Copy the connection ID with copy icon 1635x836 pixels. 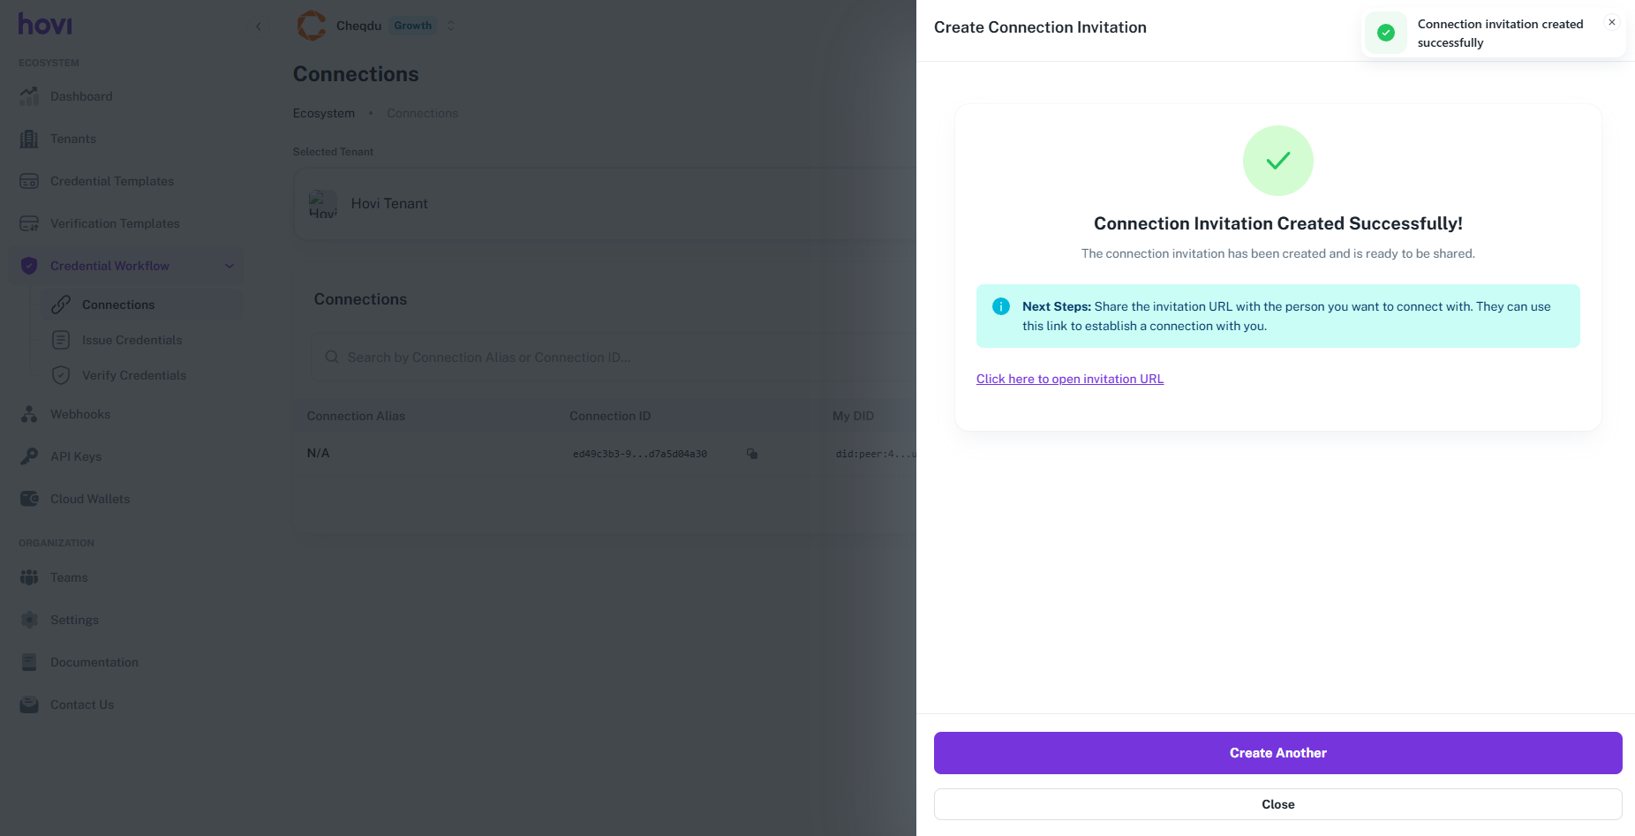pos(752,454)
